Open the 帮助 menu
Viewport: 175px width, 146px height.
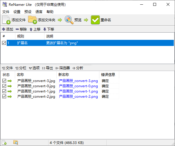tap(50, 12)
